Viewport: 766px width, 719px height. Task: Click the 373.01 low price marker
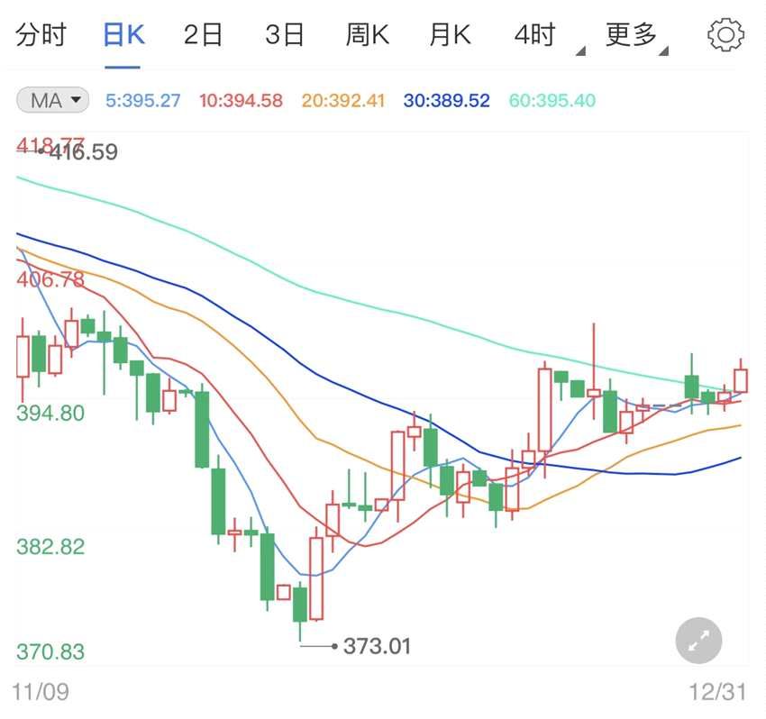pyautogui.click(x=376, y=646)
